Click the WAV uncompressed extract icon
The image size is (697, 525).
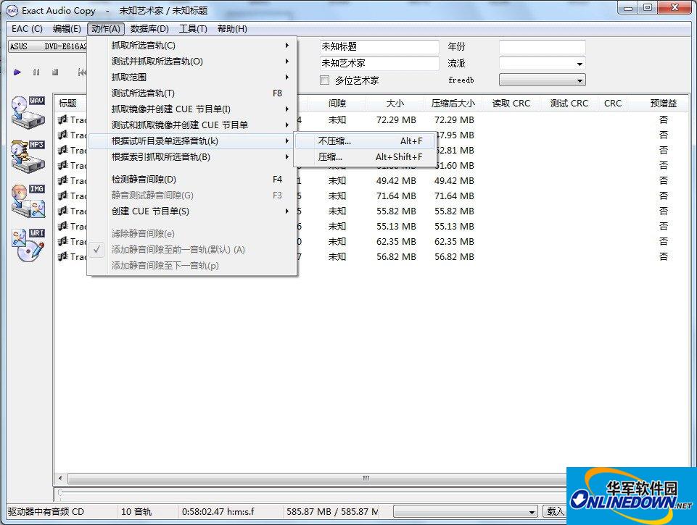(28, 112)
